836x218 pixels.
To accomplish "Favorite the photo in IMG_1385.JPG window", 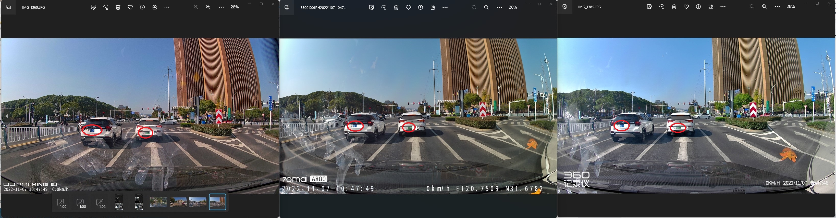I will pyautogui.click(x=686, y=6).
